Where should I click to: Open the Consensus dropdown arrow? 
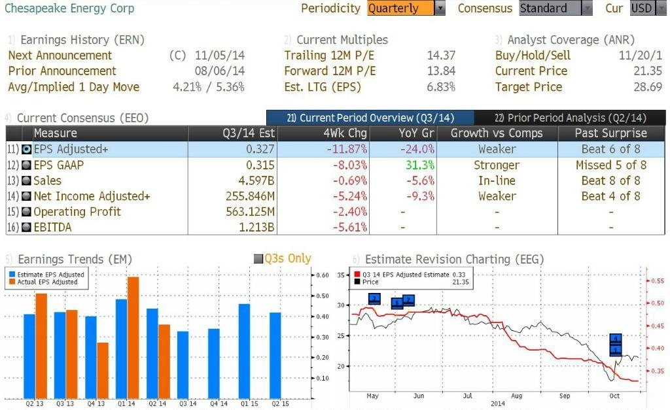[x=587, y=8]
